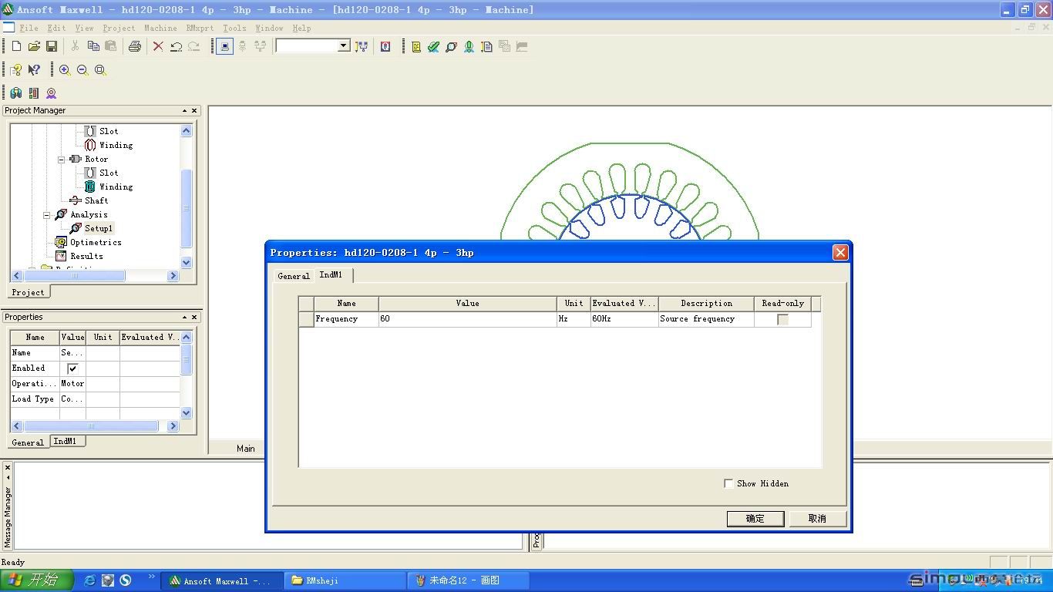Open the toolbar combo box dropdown
1053x592 pixels.
point(344,46)
